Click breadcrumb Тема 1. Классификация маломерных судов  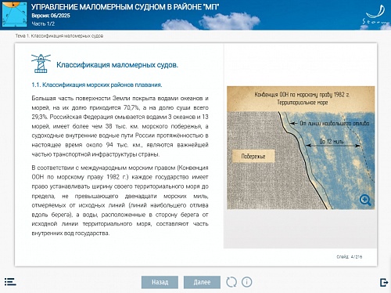coord(59,36)
